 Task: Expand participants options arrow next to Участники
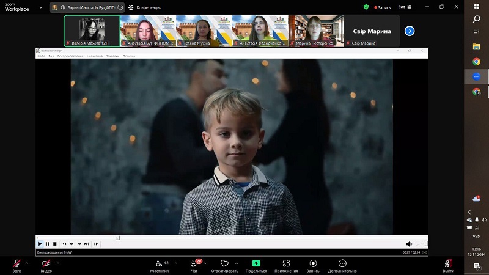176,263
